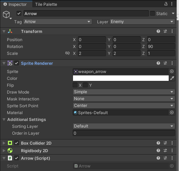Click the Rotation X input field
179x171 pixels.
click(92, 46)
